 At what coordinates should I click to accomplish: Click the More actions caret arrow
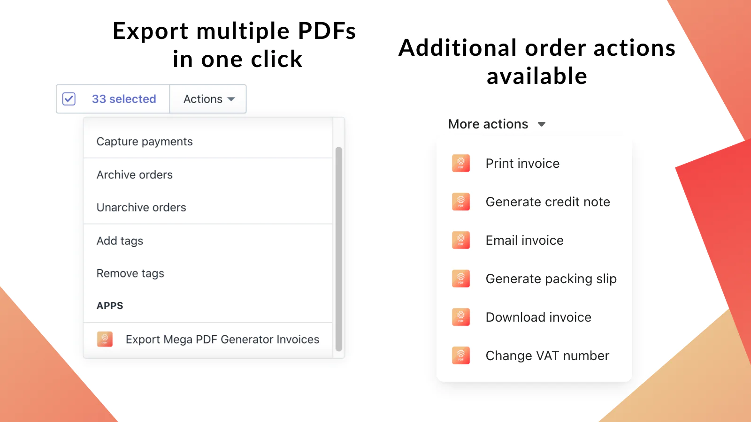542,124
